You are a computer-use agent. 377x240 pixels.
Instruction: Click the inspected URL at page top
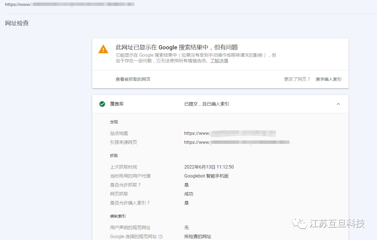[70, 4]
